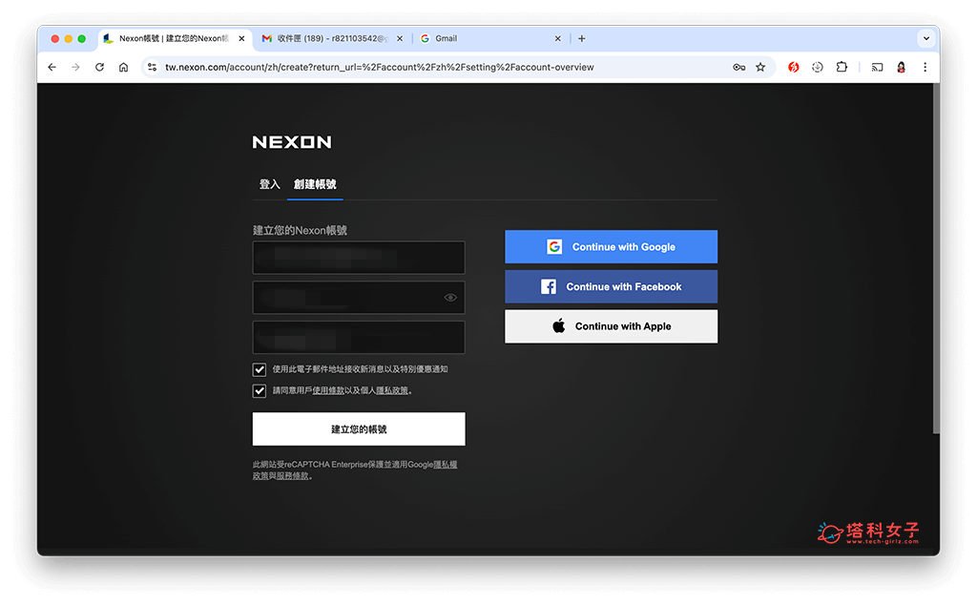Open the 使用條款 link
This screenshot has width=977, height=605.
pyautogui.click(x=328, y=390)
